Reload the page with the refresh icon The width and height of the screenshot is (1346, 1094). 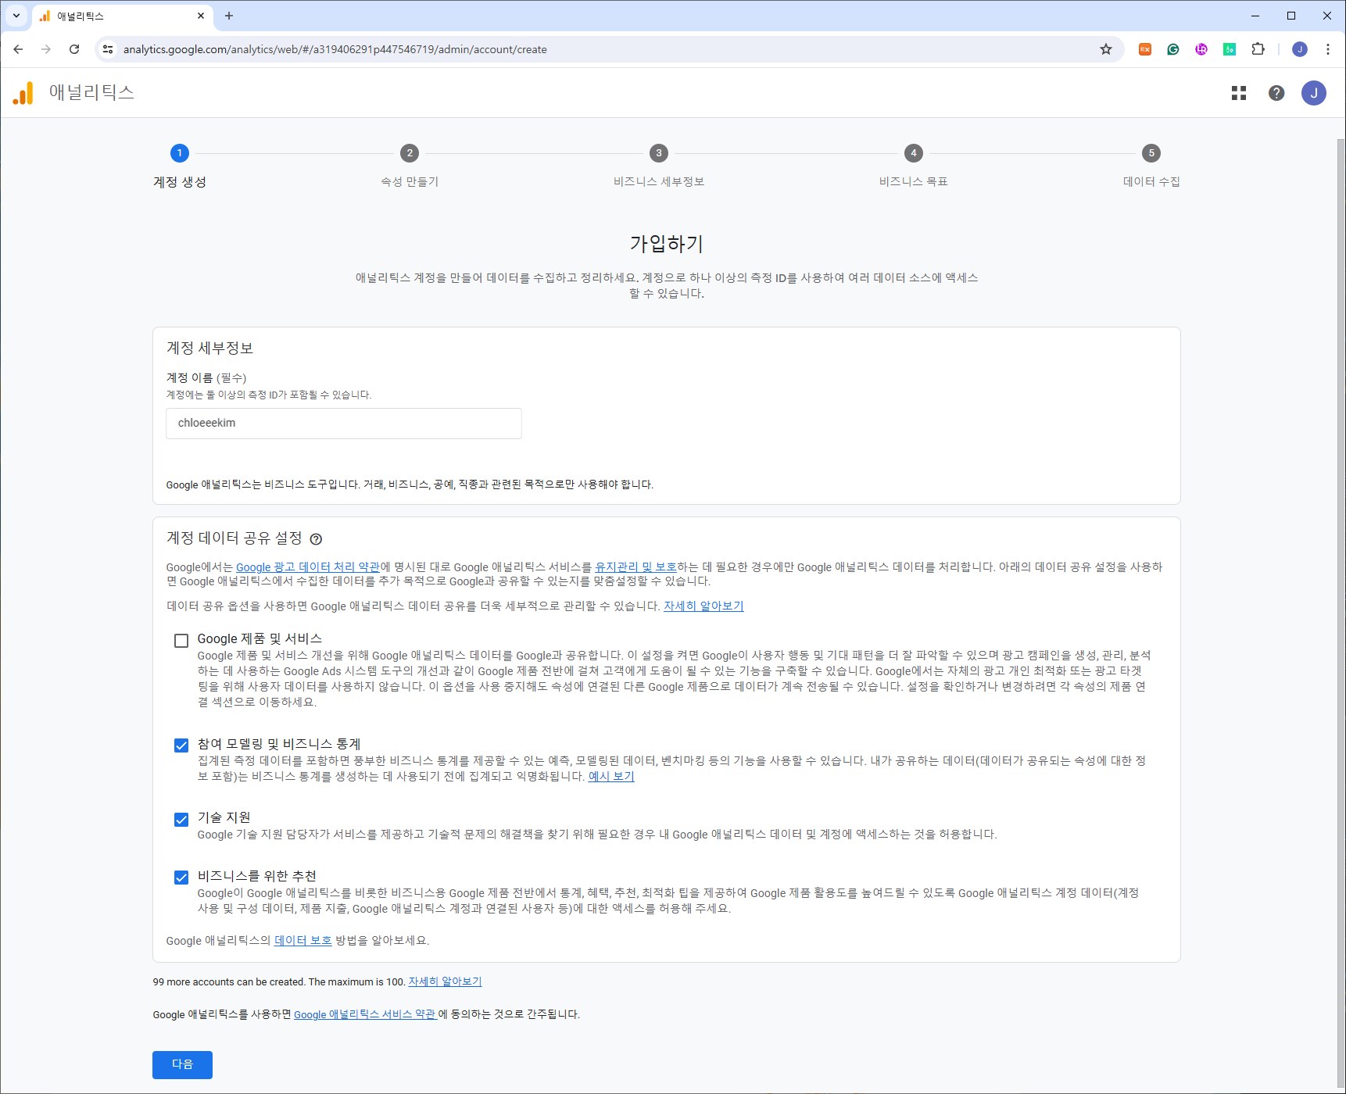(x=74, y=49)
